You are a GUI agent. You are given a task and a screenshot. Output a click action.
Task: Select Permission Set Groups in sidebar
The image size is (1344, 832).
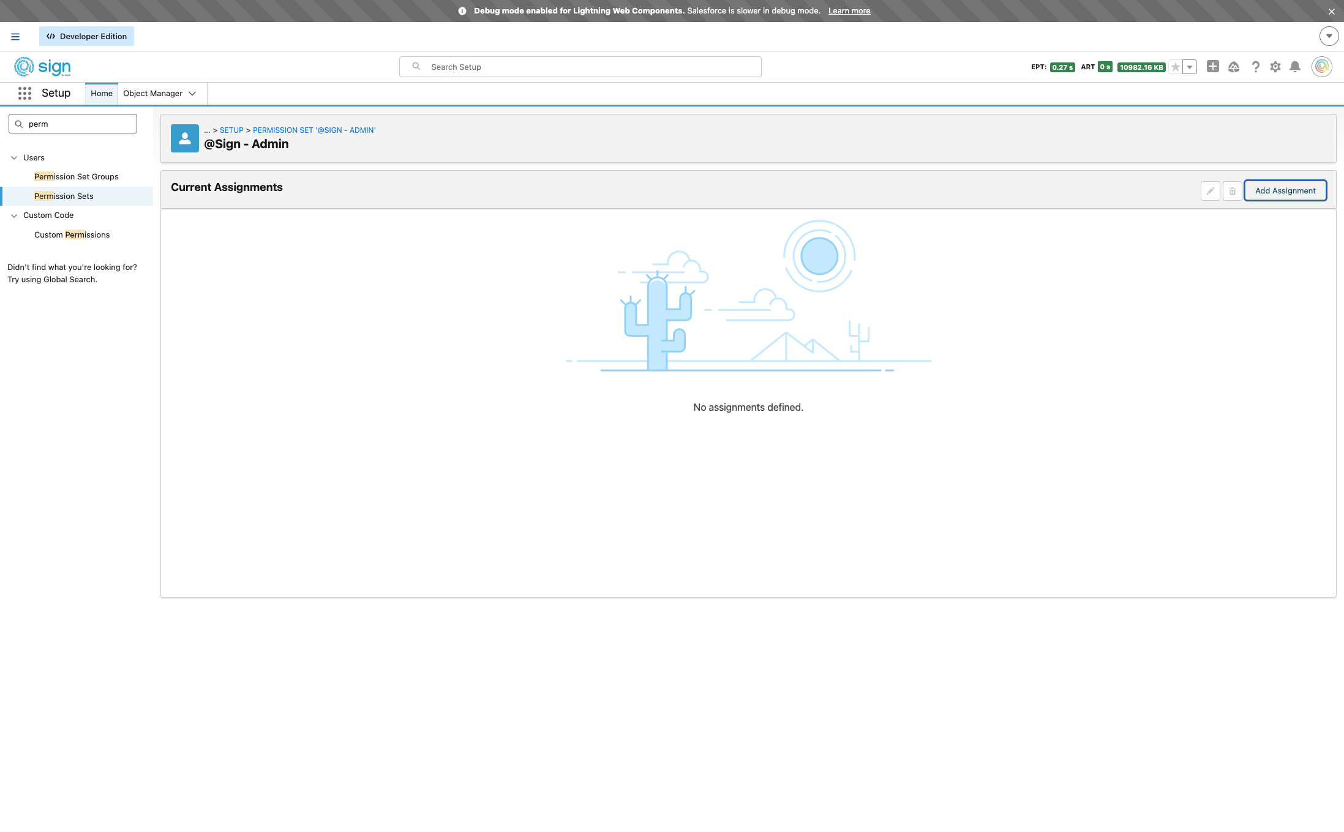[77, 177]
